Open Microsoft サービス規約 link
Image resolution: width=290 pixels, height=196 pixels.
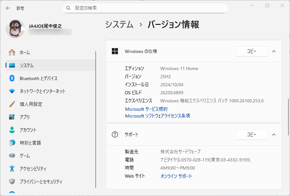coord(146,109)
